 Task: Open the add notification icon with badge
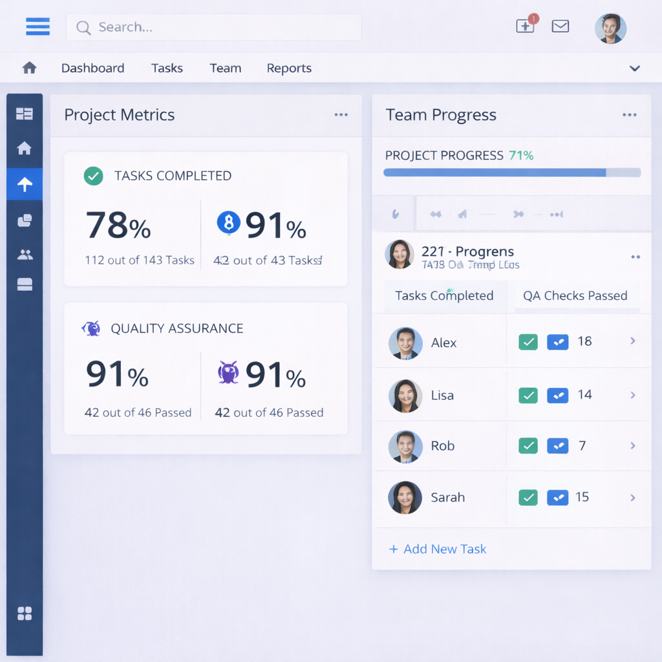[x=525, y=26]
